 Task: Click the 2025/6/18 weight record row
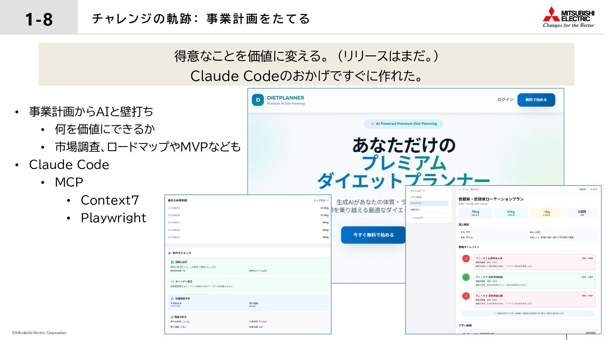click(248, 208)
